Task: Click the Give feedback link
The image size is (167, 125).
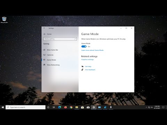Action: pos(90,70)
